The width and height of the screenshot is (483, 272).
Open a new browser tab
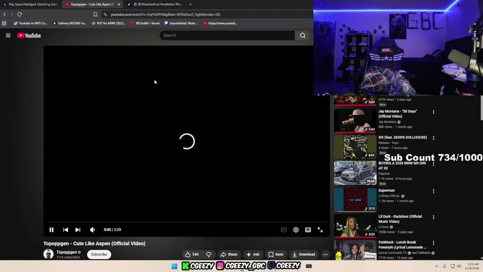coord(190,4)
